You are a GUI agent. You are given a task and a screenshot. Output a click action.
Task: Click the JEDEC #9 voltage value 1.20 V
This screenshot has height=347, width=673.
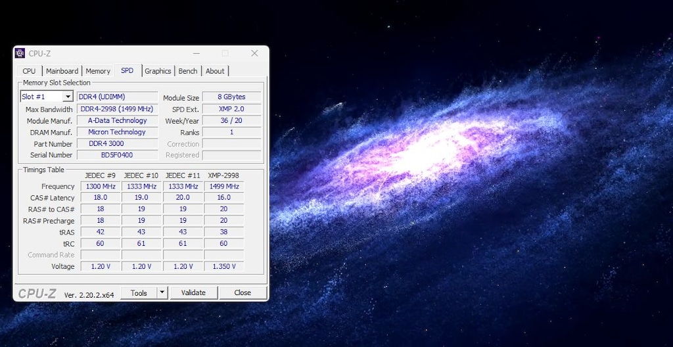[101, 266]
